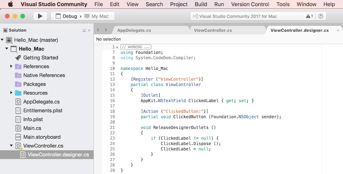Click the Getting Started rocket icon
This screenshot has height=174, width=343.
click(x=18, y=57)
